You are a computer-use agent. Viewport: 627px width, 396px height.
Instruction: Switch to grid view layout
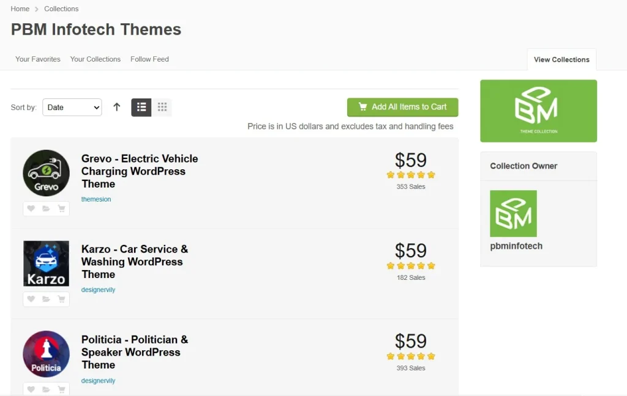(x=162, y=107)
